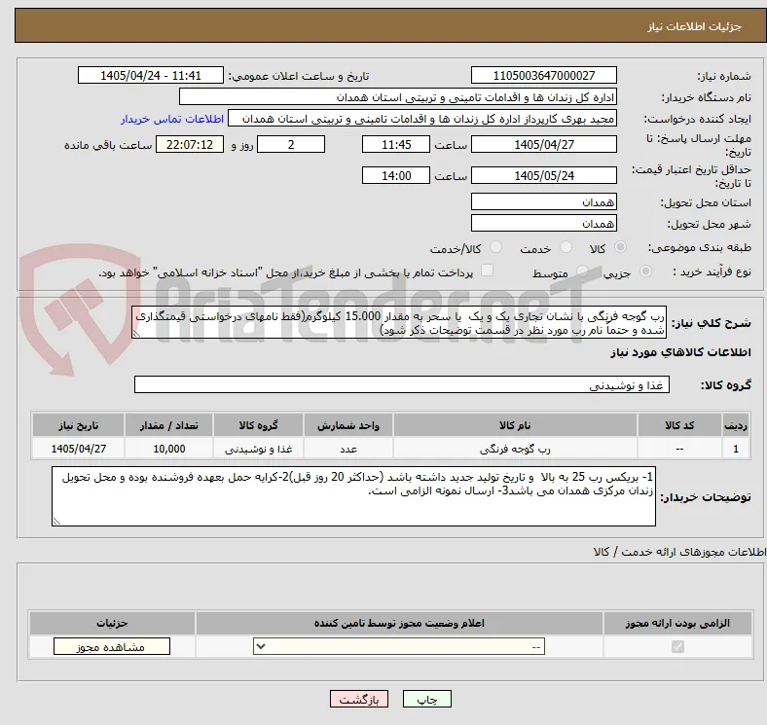Open the license status dropdown

pos(399,647)
